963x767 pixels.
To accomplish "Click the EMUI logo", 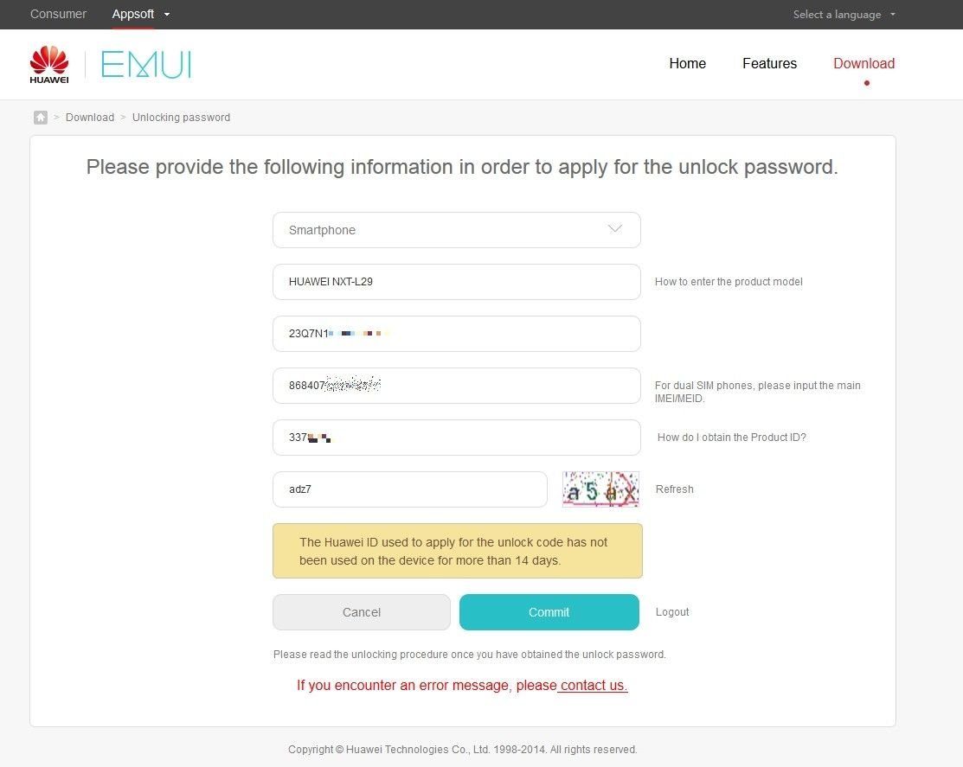I will (x=146, y=65).
